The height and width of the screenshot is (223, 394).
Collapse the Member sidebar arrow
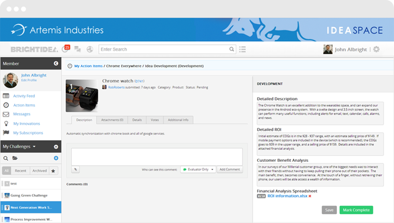56,64
